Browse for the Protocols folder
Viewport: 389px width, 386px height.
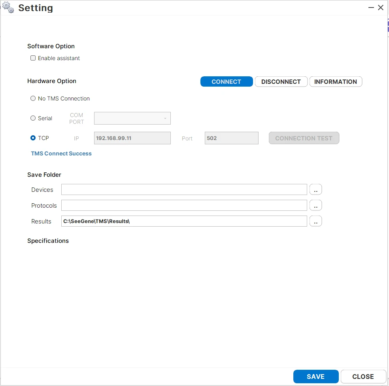(315, 206)
